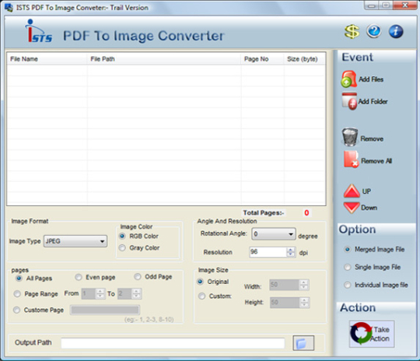This screenshot has width=420, height=361.
Task: Open help via the question mark icon
Action: [374, 31]
